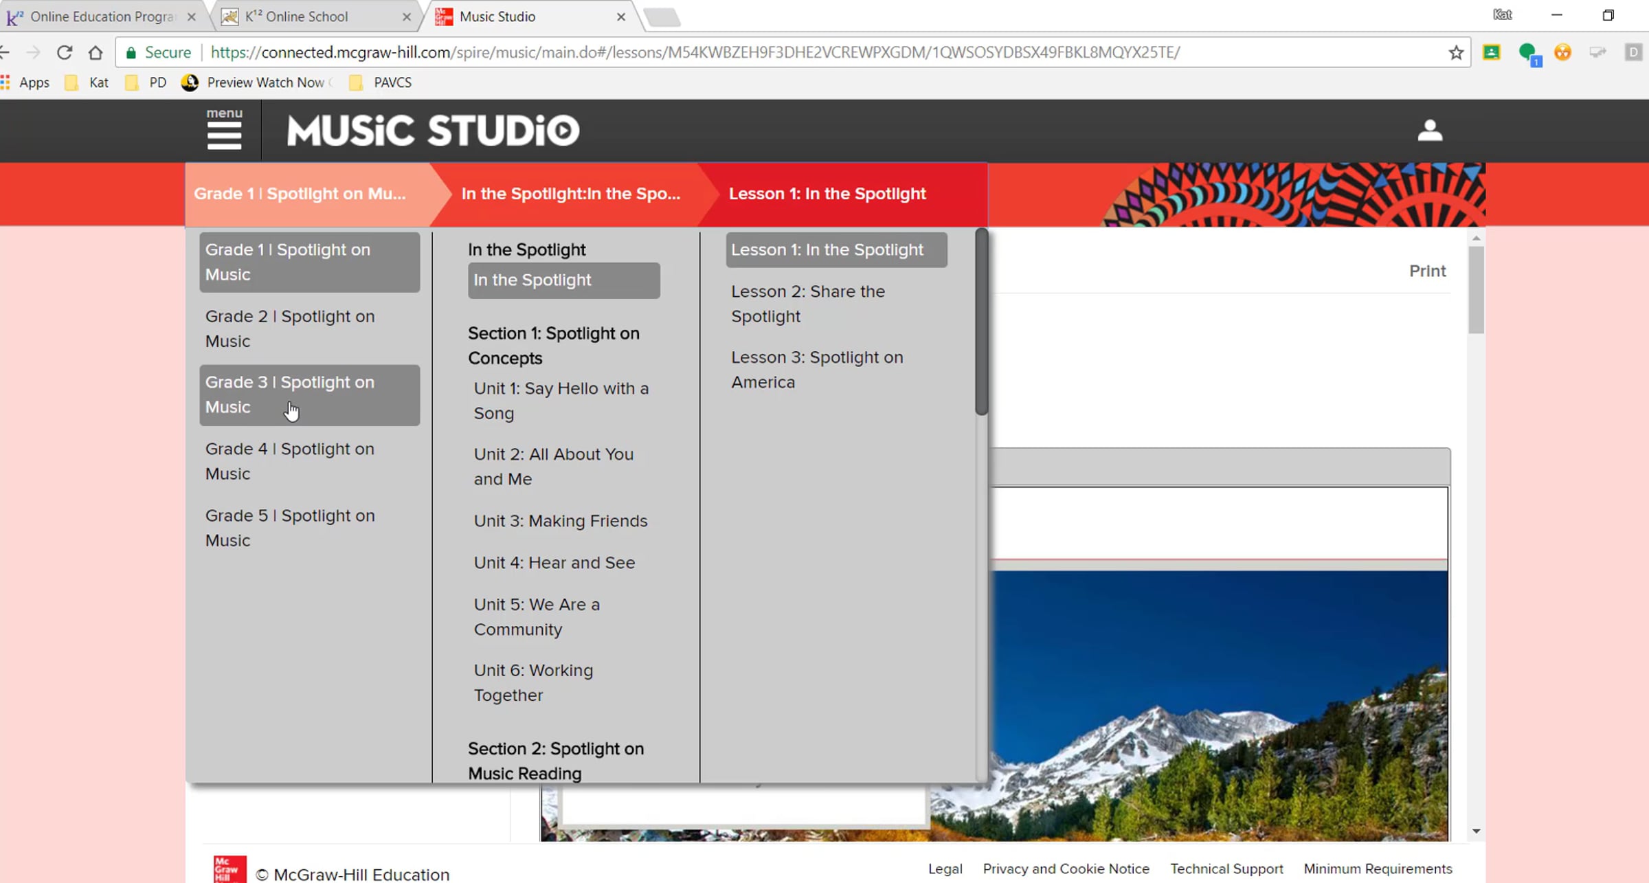The height and width of the screenshot is (883, 1649).
Task: Open the user profile account icon
Action: coord(1430,130)
